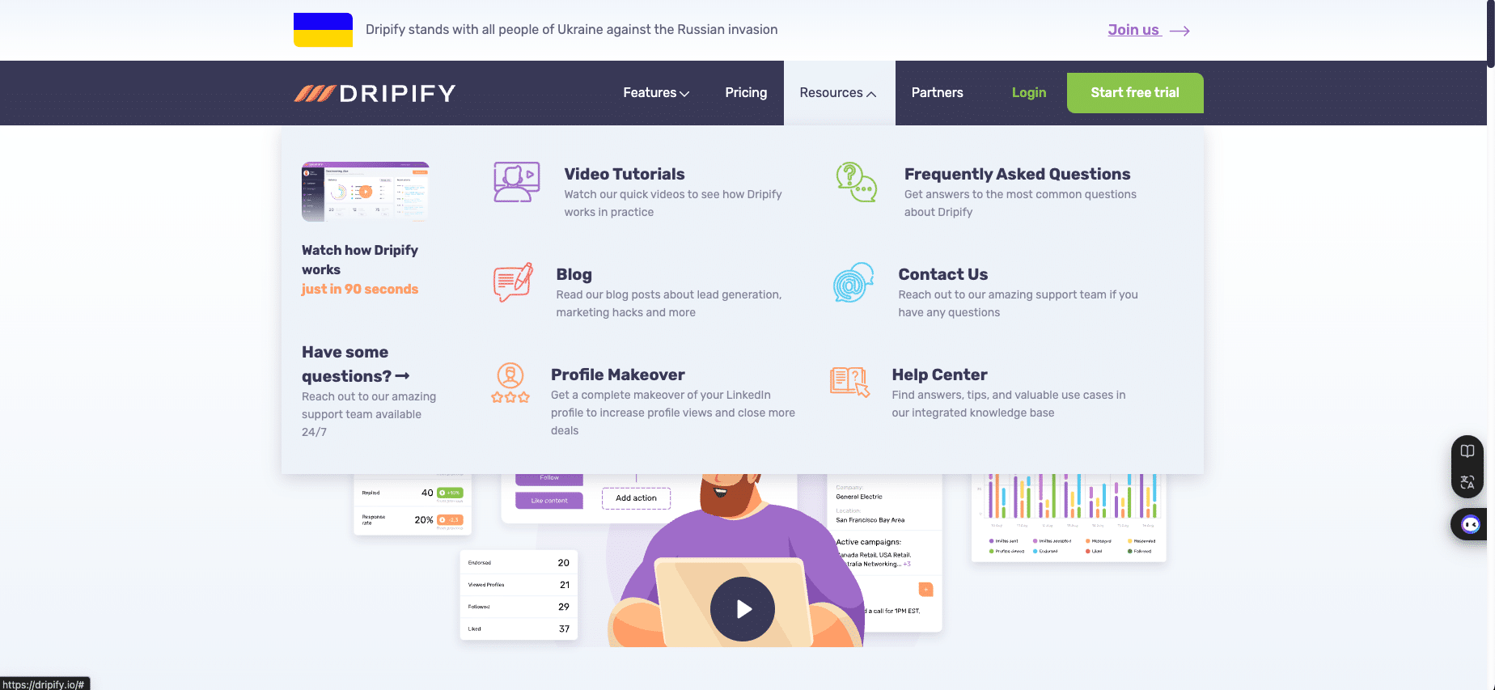Click the Like content button
This screenshot has height=690, width=1495.
(x=549, y=501)
